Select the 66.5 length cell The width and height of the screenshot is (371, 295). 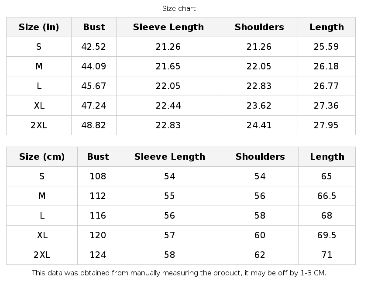click(x=327, y=196)
